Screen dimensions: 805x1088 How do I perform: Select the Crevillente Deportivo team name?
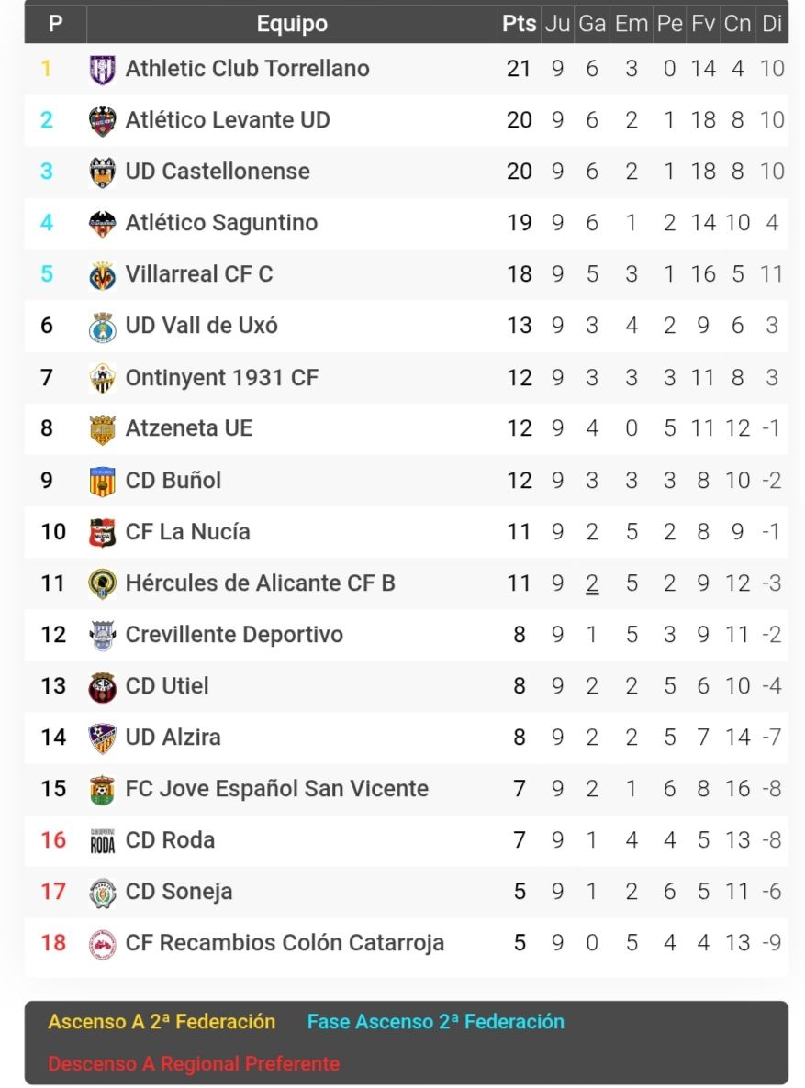tap(234, 634)
